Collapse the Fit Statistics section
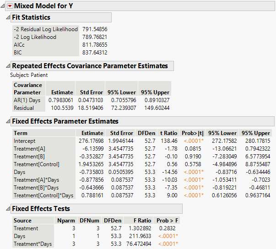Screen dimensions: 276x249 point(8,17)
